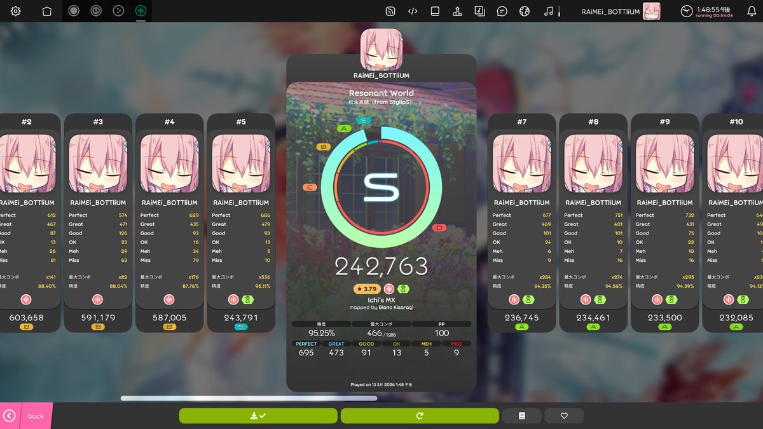763x429 pixels.
Task: Click the green download replay button
Action: 258,416
